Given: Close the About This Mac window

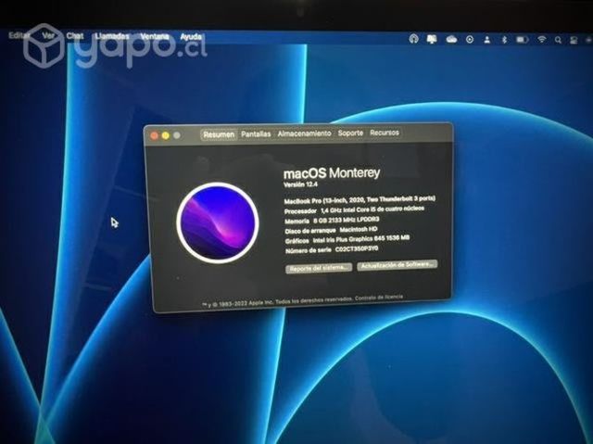Looking at the screenshot, I should [x=155, y=135].
